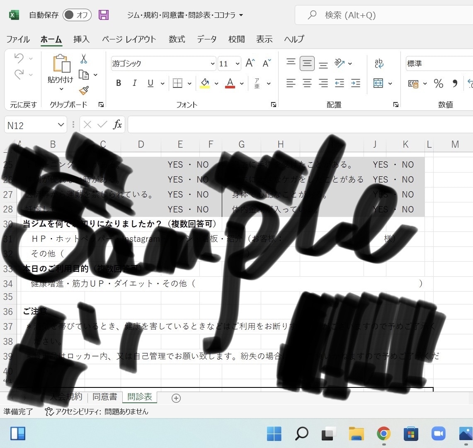Click the Wrap Text icon
The image size is (473, 448).
(x=378, y=63)
